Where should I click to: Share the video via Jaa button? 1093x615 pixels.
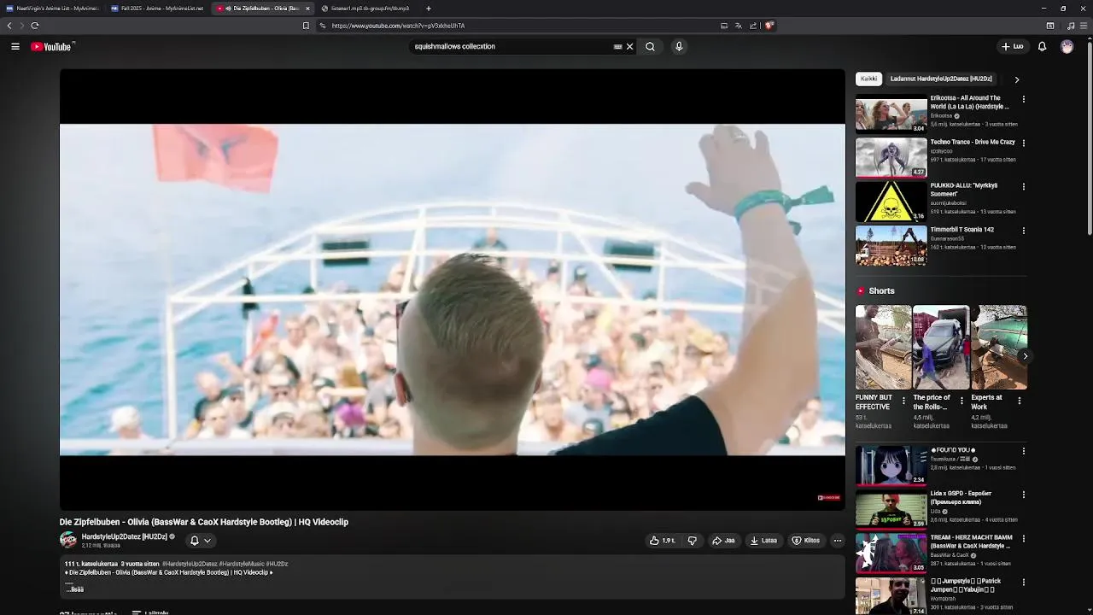[724, 541]
